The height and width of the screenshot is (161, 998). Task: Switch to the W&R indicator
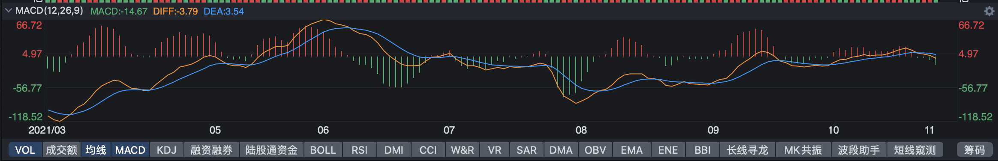tap(463, 150)
